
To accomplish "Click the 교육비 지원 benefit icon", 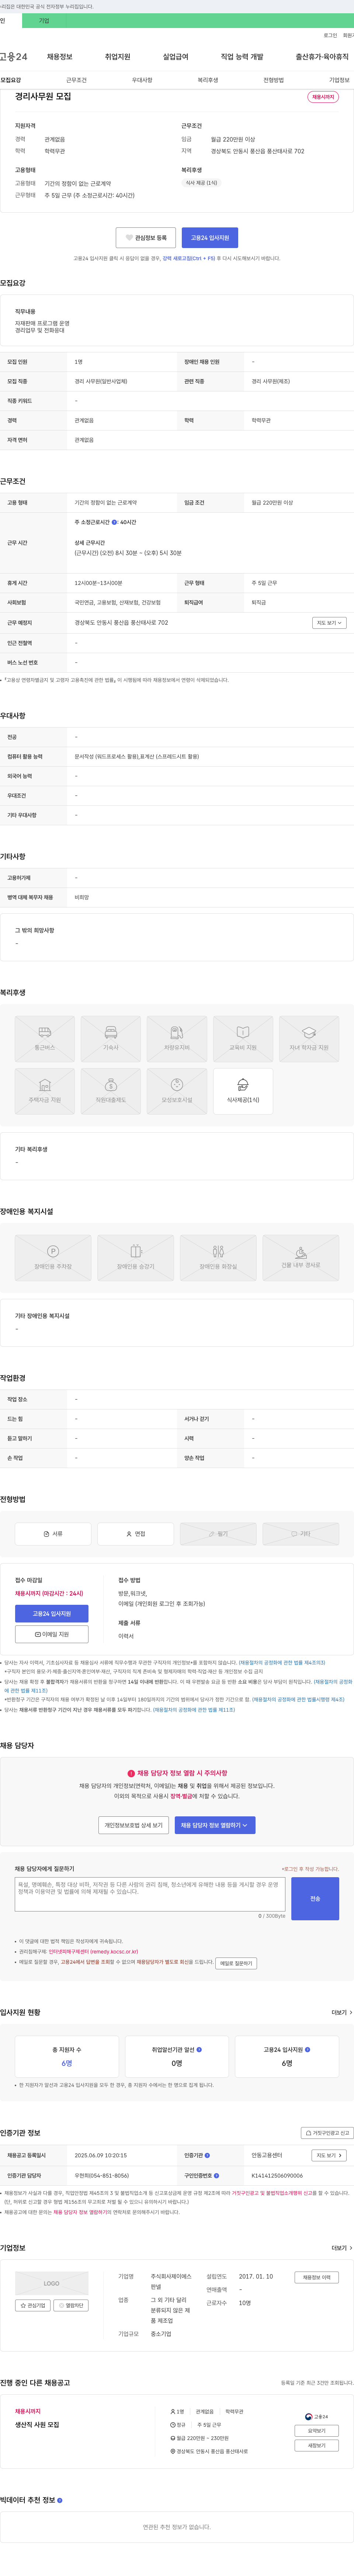I will click(243, 1039).
